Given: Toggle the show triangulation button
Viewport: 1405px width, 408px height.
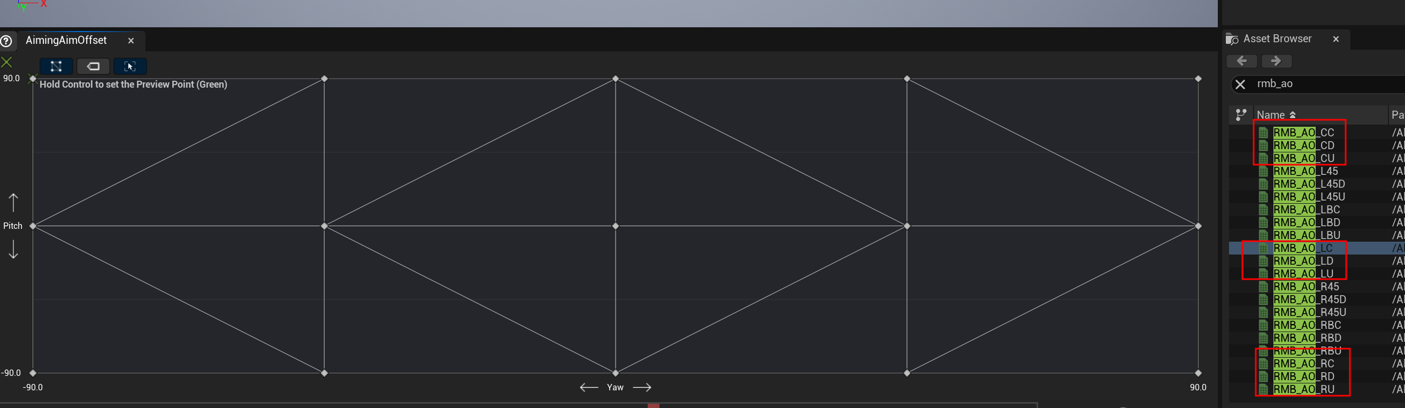Looking at the screenshot, I should [56, 66].
